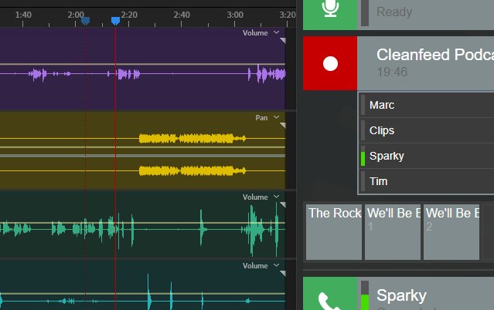This screenshot has height=310, width=494.
Task: Select Marc in the recording track list
Action: (x=427, y=105)
